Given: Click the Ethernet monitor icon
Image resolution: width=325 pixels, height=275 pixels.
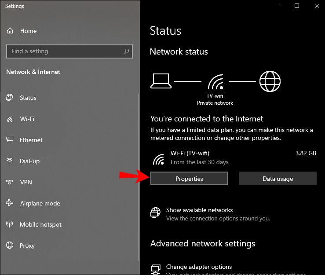Looking at the screenshot, I should coord(10,140).
